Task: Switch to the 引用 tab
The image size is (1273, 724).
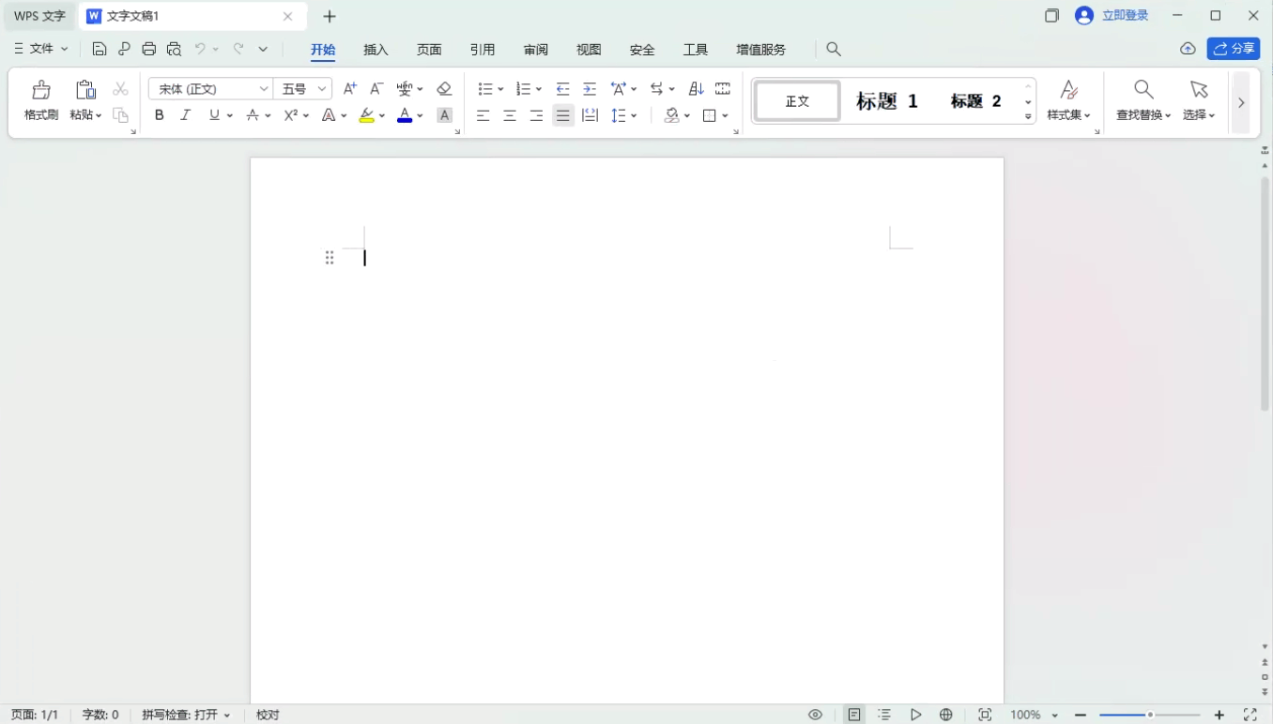Action: pos(483,50)
